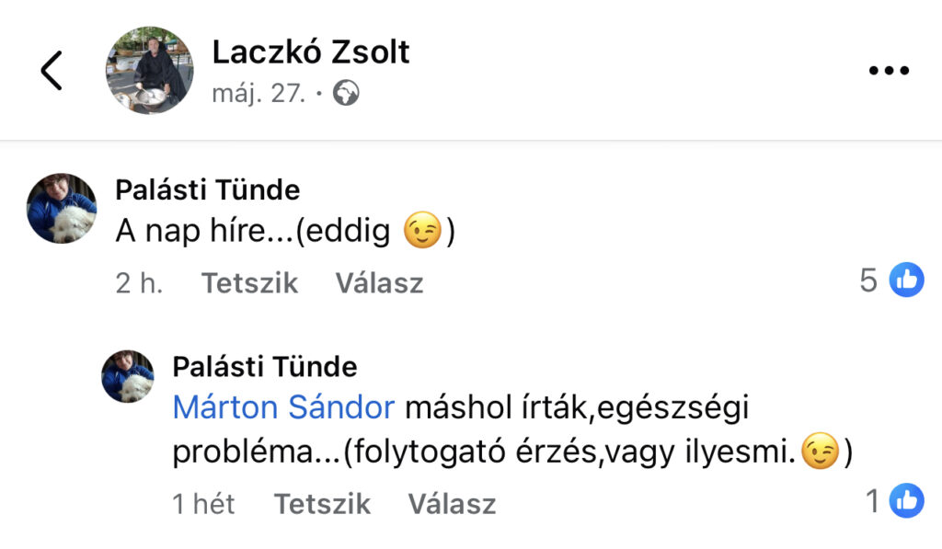
Task: Open Palásti Tünde's avatar on first comment
Action: [62, 209]
